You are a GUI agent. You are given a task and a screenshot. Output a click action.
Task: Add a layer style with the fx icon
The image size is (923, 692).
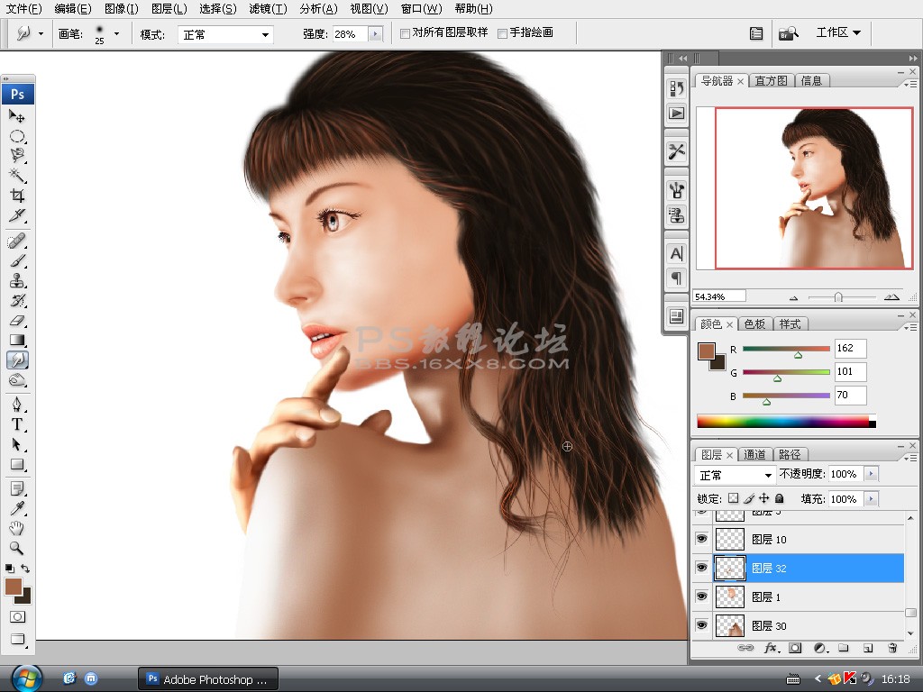[x=772, y=648]
